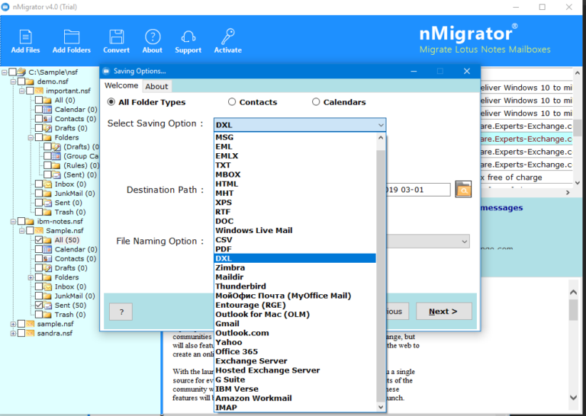Uncheck the All (50) checkbox under Sample.nsf
The image size is (586, 416).
[x=39, y=240]
